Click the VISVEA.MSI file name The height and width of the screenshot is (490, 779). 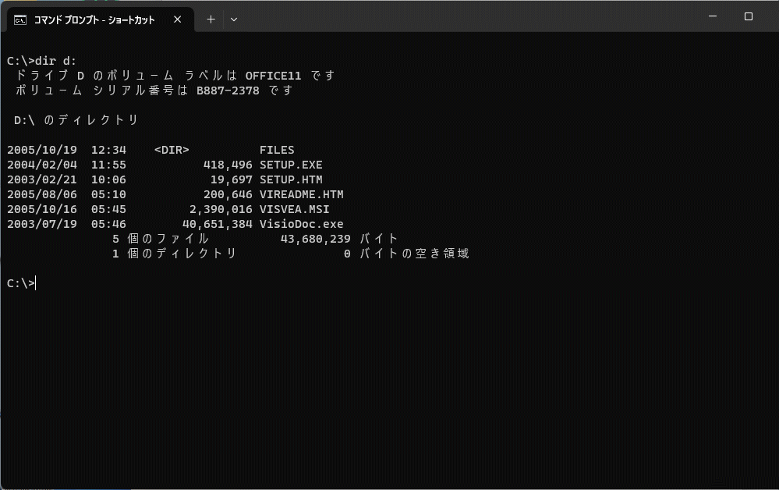[x=295, y=210]
